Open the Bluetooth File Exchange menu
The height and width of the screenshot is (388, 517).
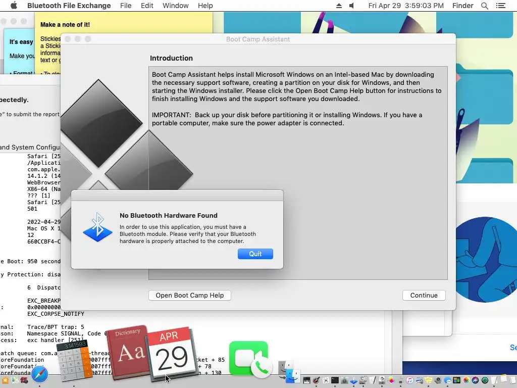69,6
